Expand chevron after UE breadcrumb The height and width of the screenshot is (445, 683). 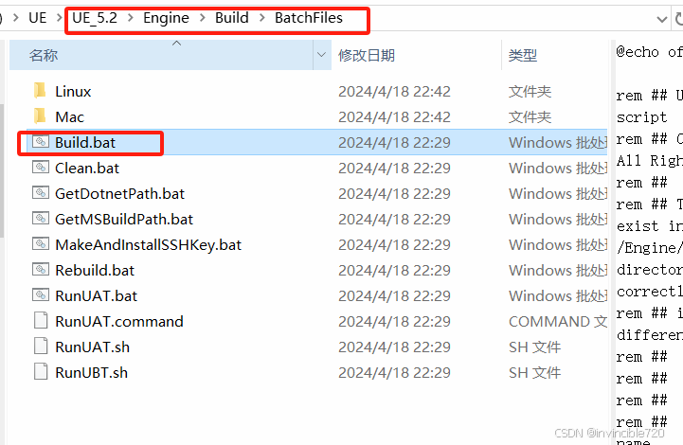(x=59, y=18)
